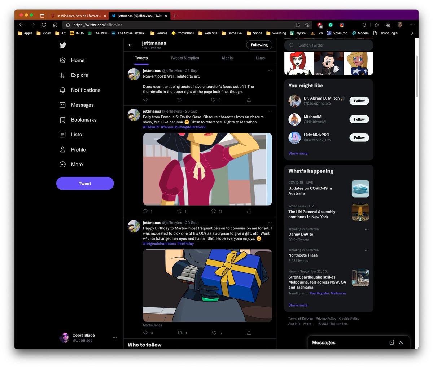The width and height of the screenshot is (433, 368).
Task: Open options for Northcote Plaza trend
Action: pyautogui.click(x=367, y=250)
